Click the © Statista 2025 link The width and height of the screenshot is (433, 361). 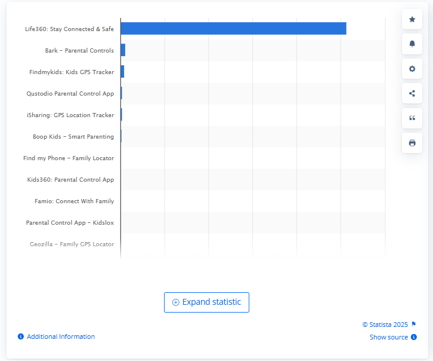[385, 324]
